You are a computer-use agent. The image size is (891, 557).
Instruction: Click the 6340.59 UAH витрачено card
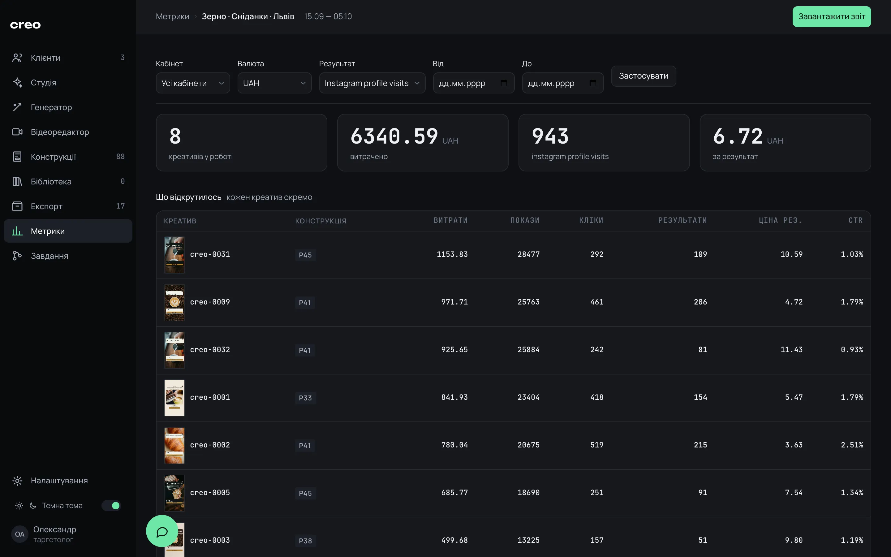pyautogui.click(x=423, y=143)
